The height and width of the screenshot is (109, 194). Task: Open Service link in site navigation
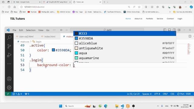click(x=160, y=19)
